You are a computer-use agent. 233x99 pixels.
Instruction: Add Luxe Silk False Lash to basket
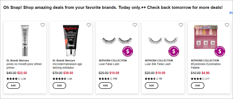coord(151,86)
